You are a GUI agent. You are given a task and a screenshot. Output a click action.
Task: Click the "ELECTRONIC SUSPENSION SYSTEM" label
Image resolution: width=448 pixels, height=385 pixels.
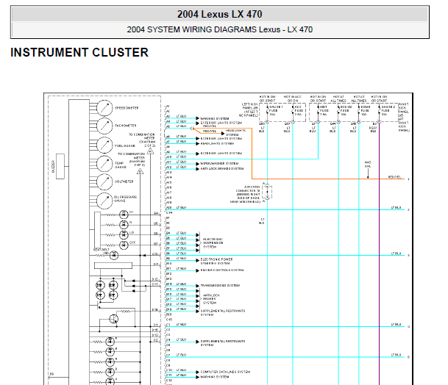213,243
